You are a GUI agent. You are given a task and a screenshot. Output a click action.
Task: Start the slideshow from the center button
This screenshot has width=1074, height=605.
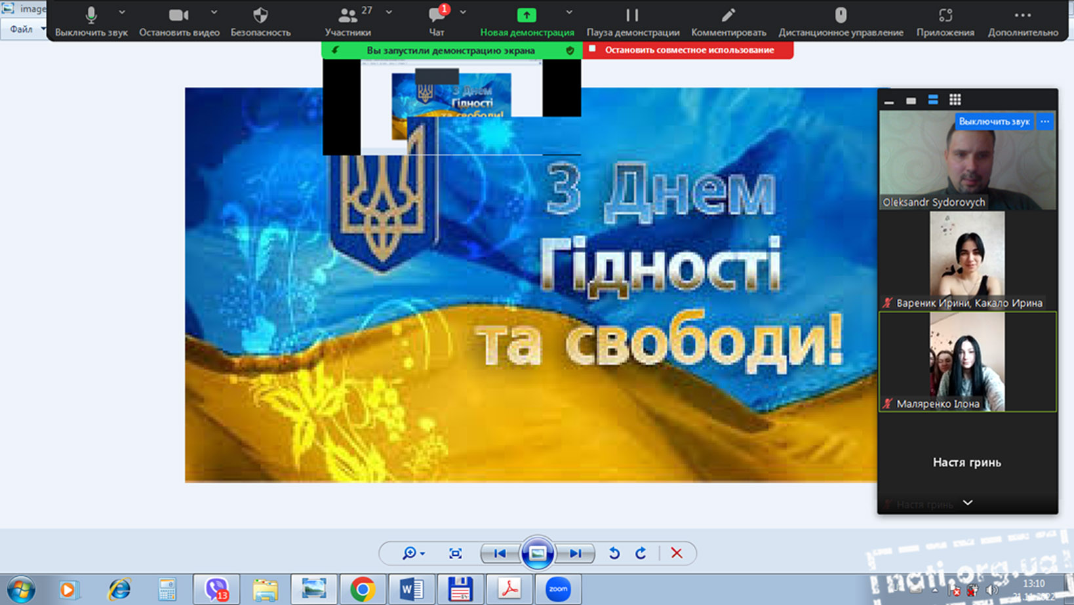tap(538, 554)
